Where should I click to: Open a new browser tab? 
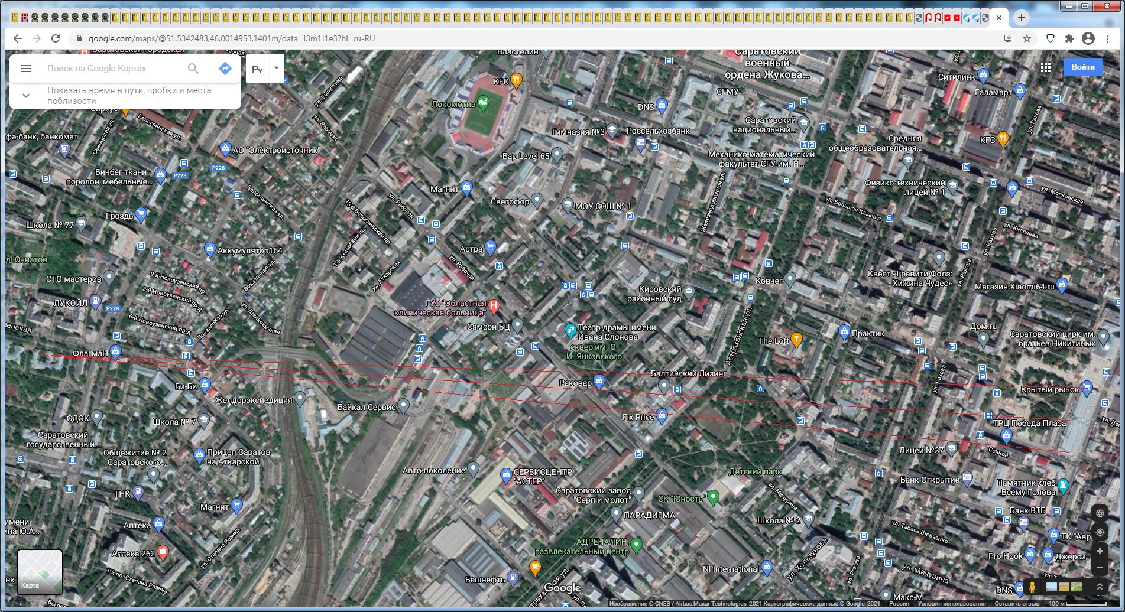click(1021, 18)
